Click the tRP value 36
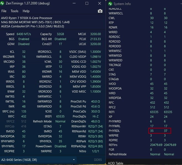This screenshot has width=182, height=165. [x=24, y=67]
